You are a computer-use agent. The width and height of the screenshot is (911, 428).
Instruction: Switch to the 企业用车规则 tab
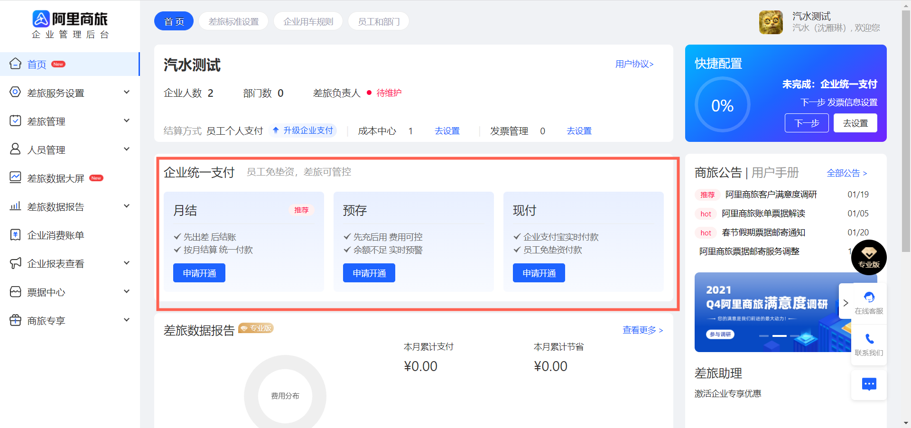click(x=308, y=21)
